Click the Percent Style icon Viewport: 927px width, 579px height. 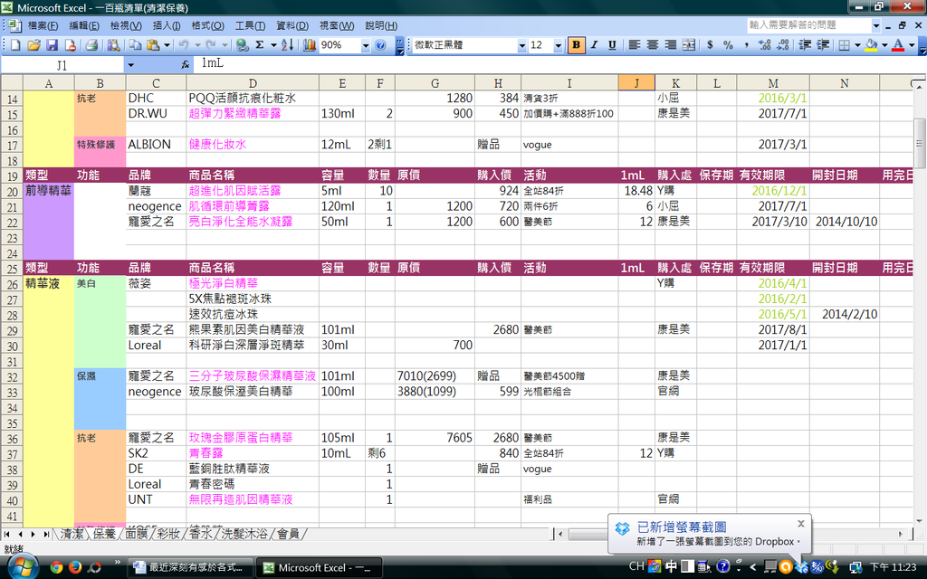[x=727, y=46]
